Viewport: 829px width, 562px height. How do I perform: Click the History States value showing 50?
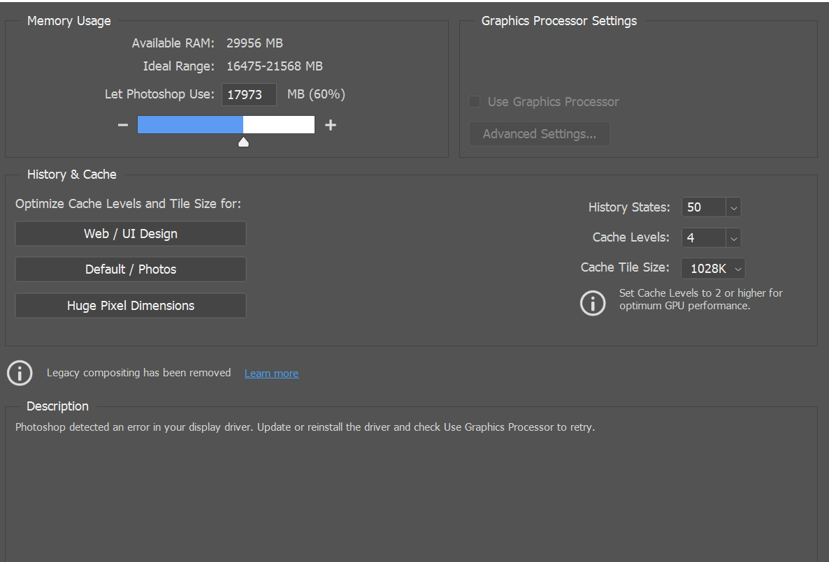[x=702, y=207]
